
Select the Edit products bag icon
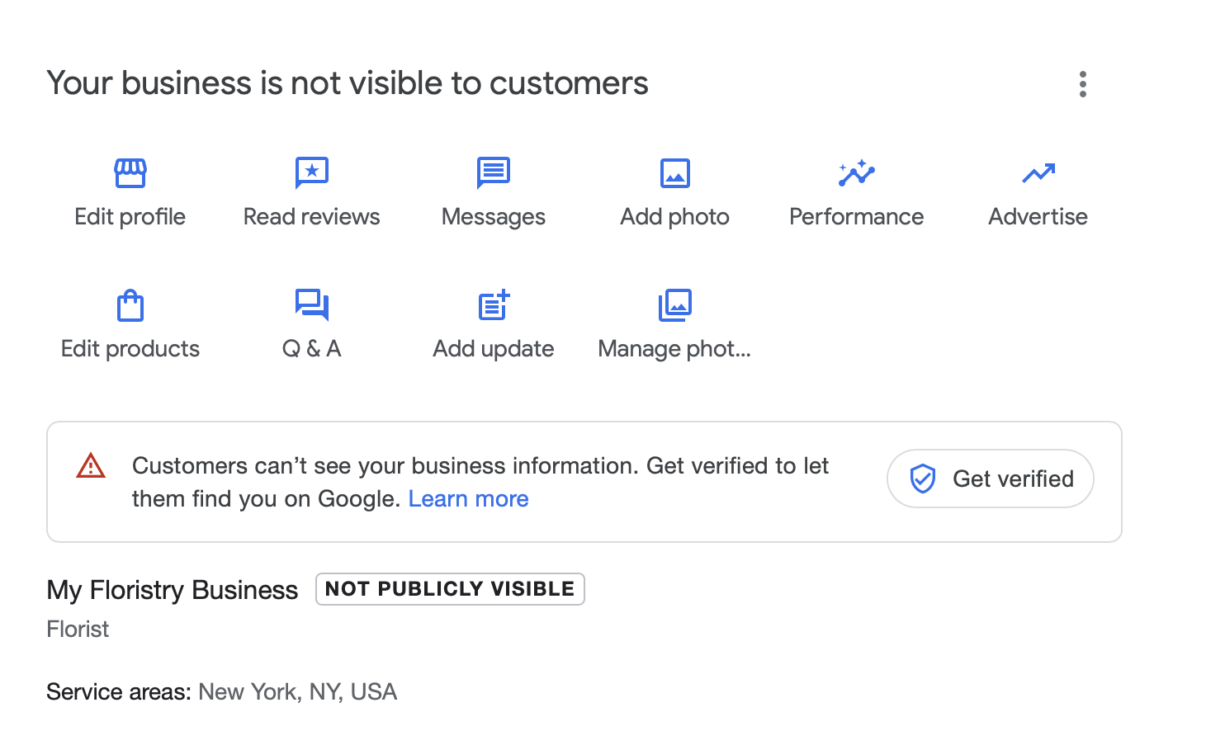(x=130, y=305)
